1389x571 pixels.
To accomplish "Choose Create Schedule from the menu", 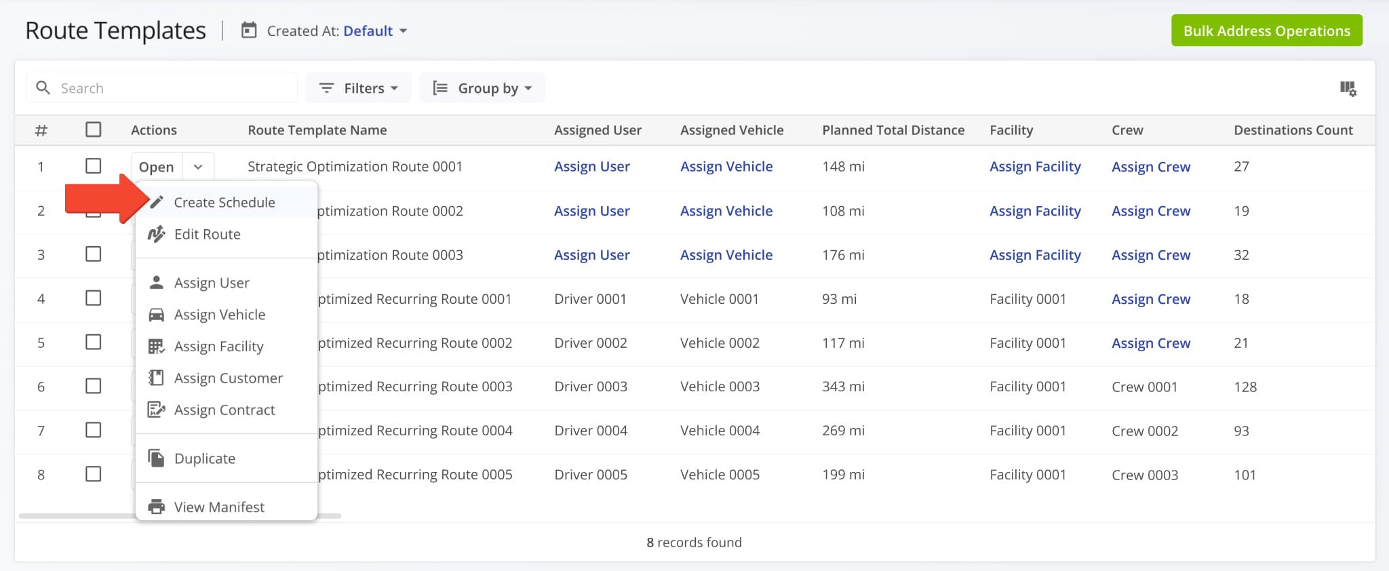I will tap(227, 202).
